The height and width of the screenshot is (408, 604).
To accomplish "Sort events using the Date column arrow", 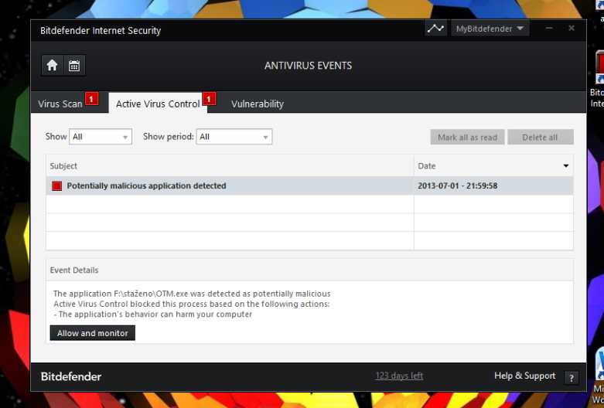I will (565, 166).
